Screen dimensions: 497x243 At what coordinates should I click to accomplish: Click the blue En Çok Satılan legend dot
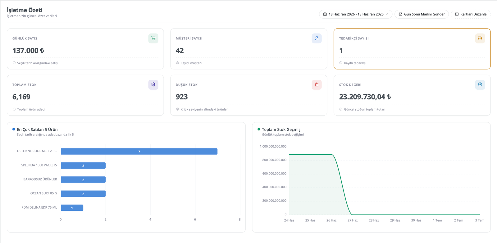point(14,129)
